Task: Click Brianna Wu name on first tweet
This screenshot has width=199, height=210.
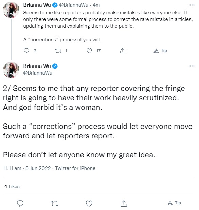Action: (37, 5)
